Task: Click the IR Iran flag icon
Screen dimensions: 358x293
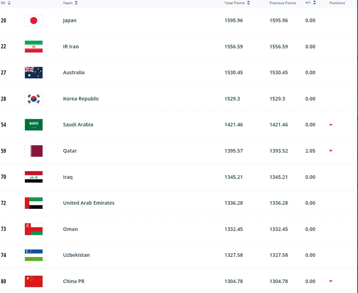Action: pyautogui.click(x=34, y=47)
